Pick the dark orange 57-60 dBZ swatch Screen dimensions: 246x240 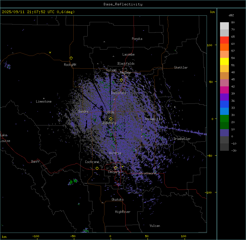point(224,47)
